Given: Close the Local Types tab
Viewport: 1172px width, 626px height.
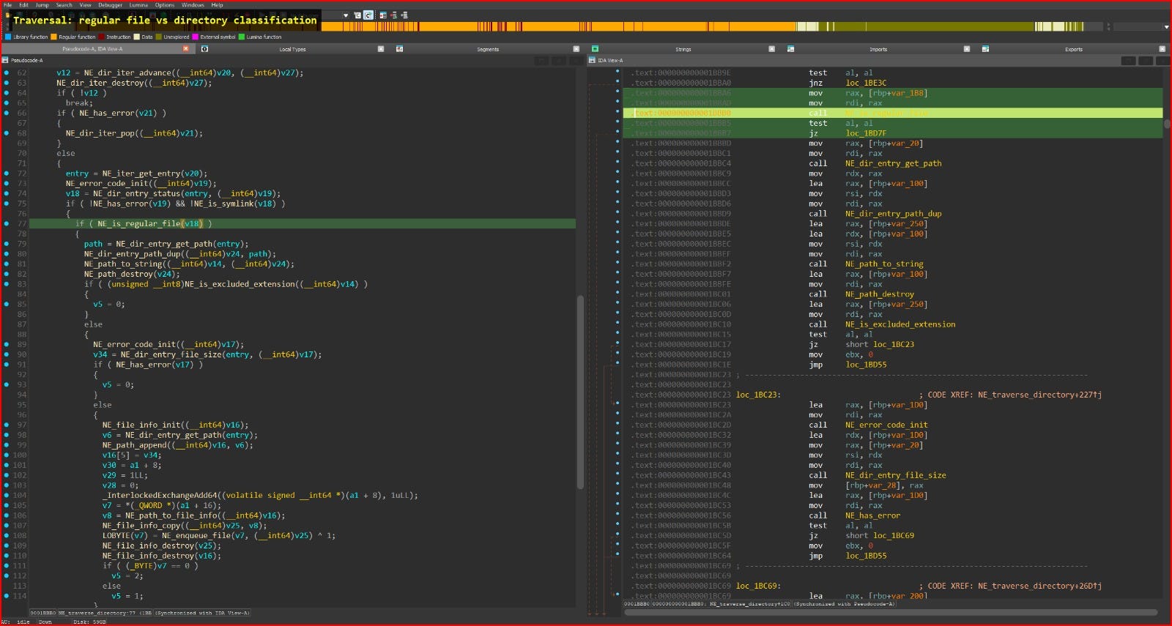Looking at the screenshot, I should pyautogui.click(x=381, y=49).
